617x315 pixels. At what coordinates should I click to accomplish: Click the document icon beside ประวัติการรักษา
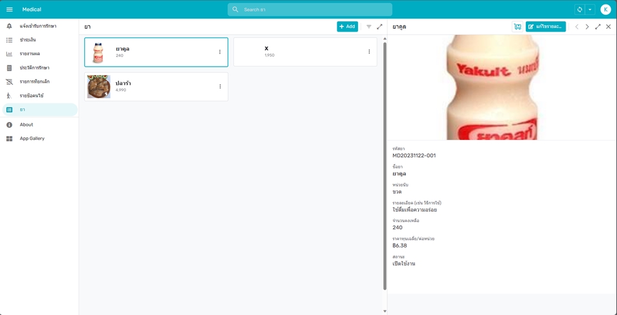10,68
